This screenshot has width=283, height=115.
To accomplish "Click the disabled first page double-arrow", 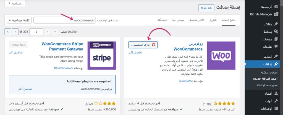I will tap(55, 32).
